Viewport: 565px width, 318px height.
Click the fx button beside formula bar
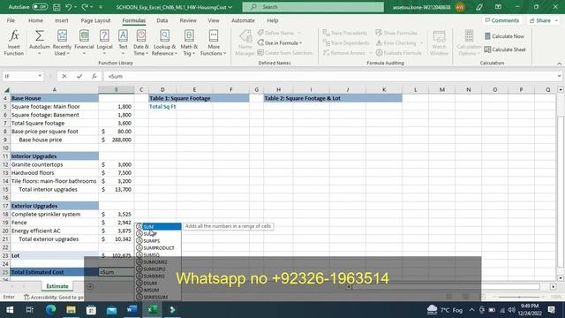[x=94, y=76]
